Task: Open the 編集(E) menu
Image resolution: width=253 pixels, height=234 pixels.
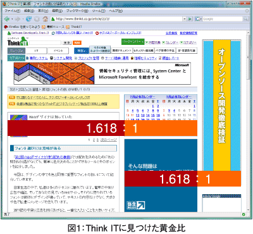Action: pos(29,11)
